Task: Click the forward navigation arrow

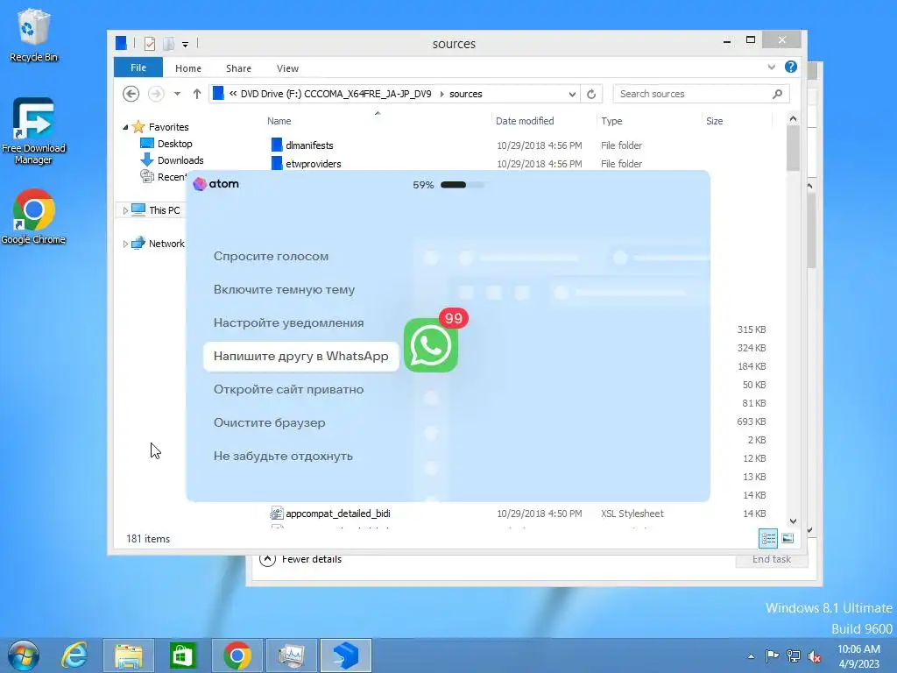Action: (156, 93)
